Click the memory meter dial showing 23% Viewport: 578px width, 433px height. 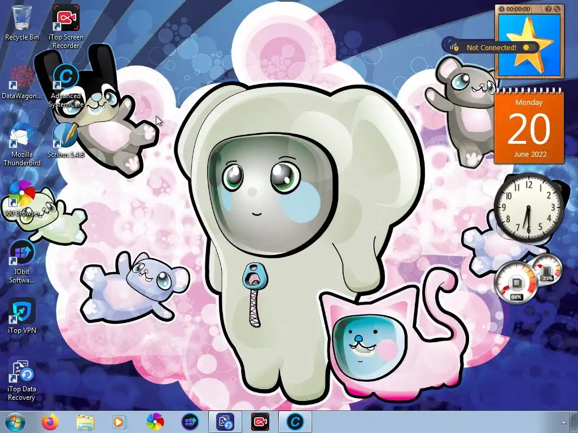[x=547, y=269]
